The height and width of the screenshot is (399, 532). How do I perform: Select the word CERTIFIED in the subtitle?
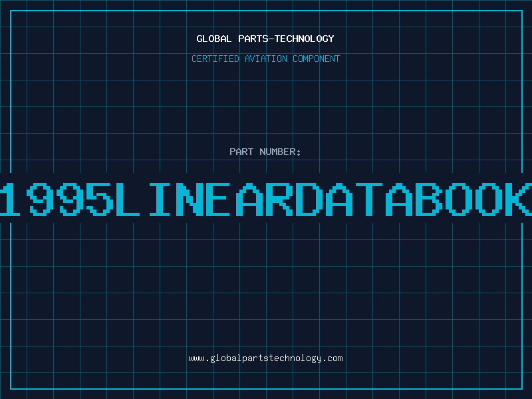[216, 59]
